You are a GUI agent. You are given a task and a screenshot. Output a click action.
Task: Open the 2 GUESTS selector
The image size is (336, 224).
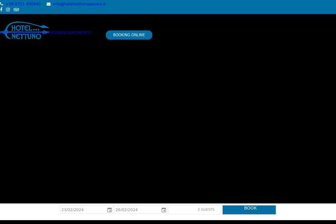(x=195, y=209)
